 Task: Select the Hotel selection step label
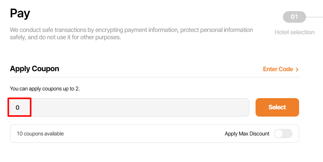[x=294, y=32]
